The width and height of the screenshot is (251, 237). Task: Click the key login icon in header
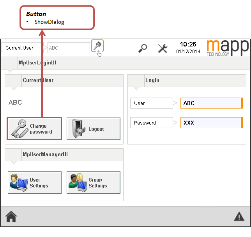(97, 46)
